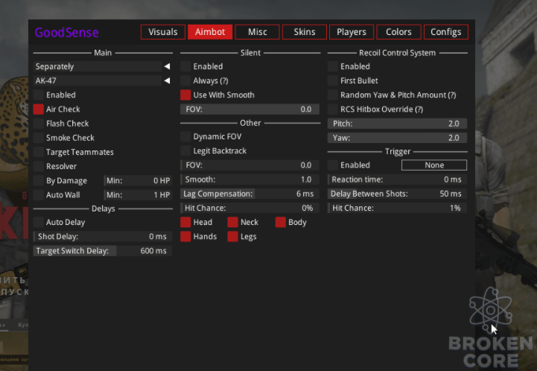
Task: Open the Players tab
Action: [x=352, y=32]
